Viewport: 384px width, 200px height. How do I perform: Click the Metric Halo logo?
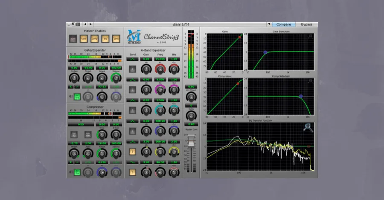134,37
